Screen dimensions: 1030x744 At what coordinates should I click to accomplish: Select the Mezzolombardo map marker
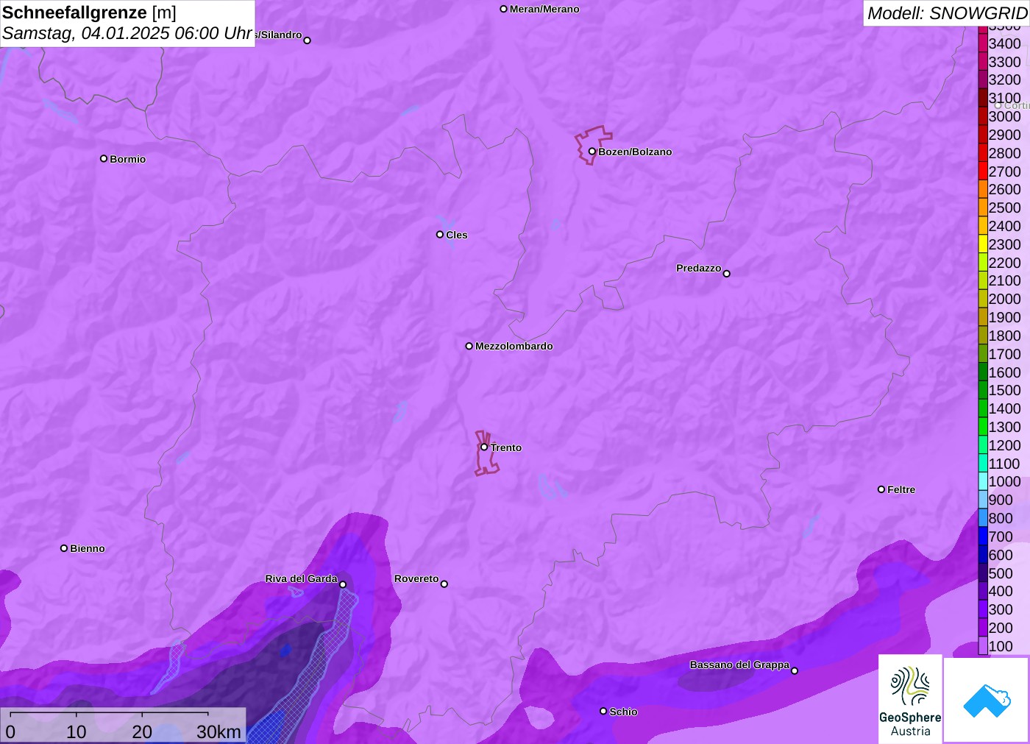[469, 346]
